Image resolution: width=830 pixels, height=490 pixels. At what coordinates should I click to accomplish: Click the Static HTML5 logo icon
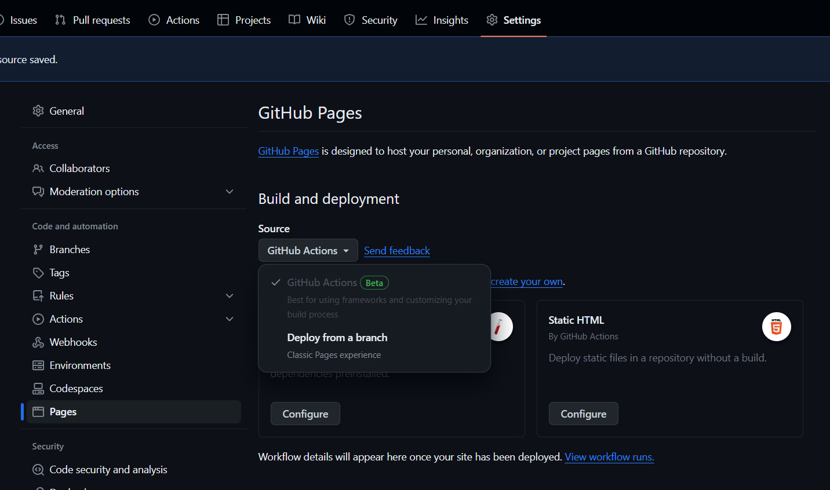pyautogui.click(x=777, y=327)
